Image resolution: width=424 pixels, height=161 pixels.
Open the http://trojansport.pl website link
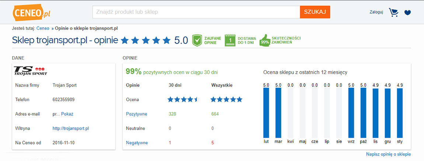[x=71, y=129]
